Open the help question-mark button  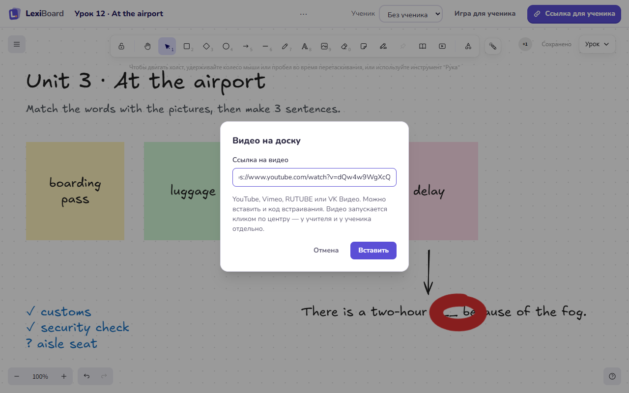click(612, 376)
